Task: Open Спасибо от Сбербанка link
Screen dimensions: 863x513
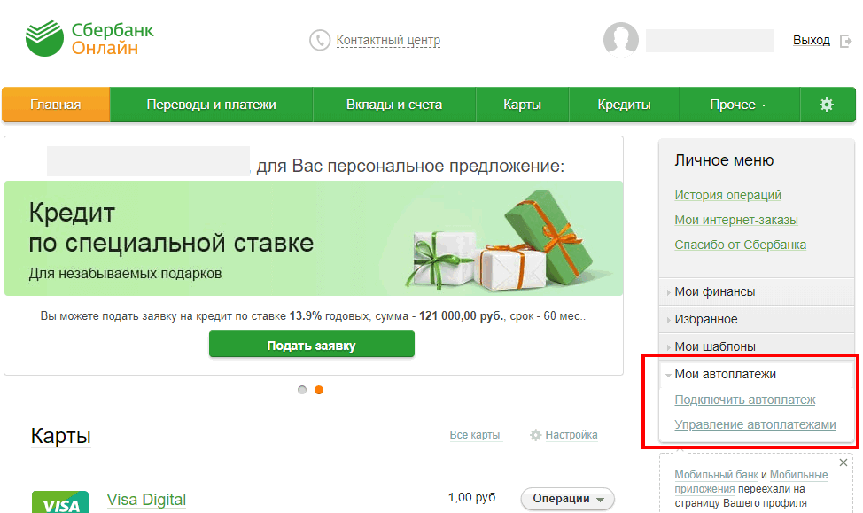Action: 740,245
